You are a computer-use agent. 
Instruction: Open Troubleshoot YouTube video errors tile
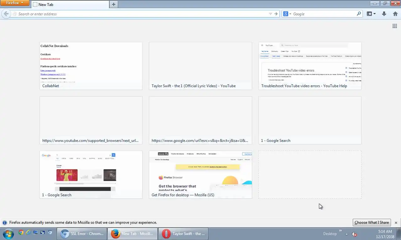pos(310,66)
